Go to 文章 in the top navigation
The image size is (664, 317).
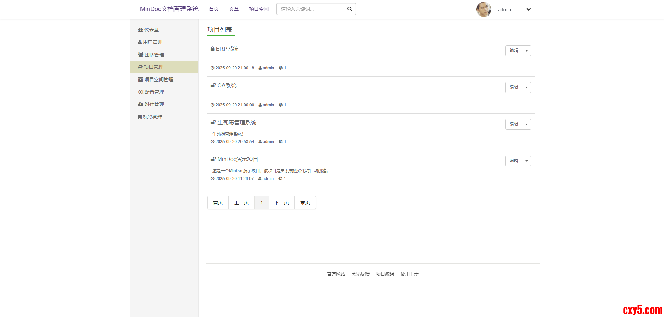click(x=234, y=9)
